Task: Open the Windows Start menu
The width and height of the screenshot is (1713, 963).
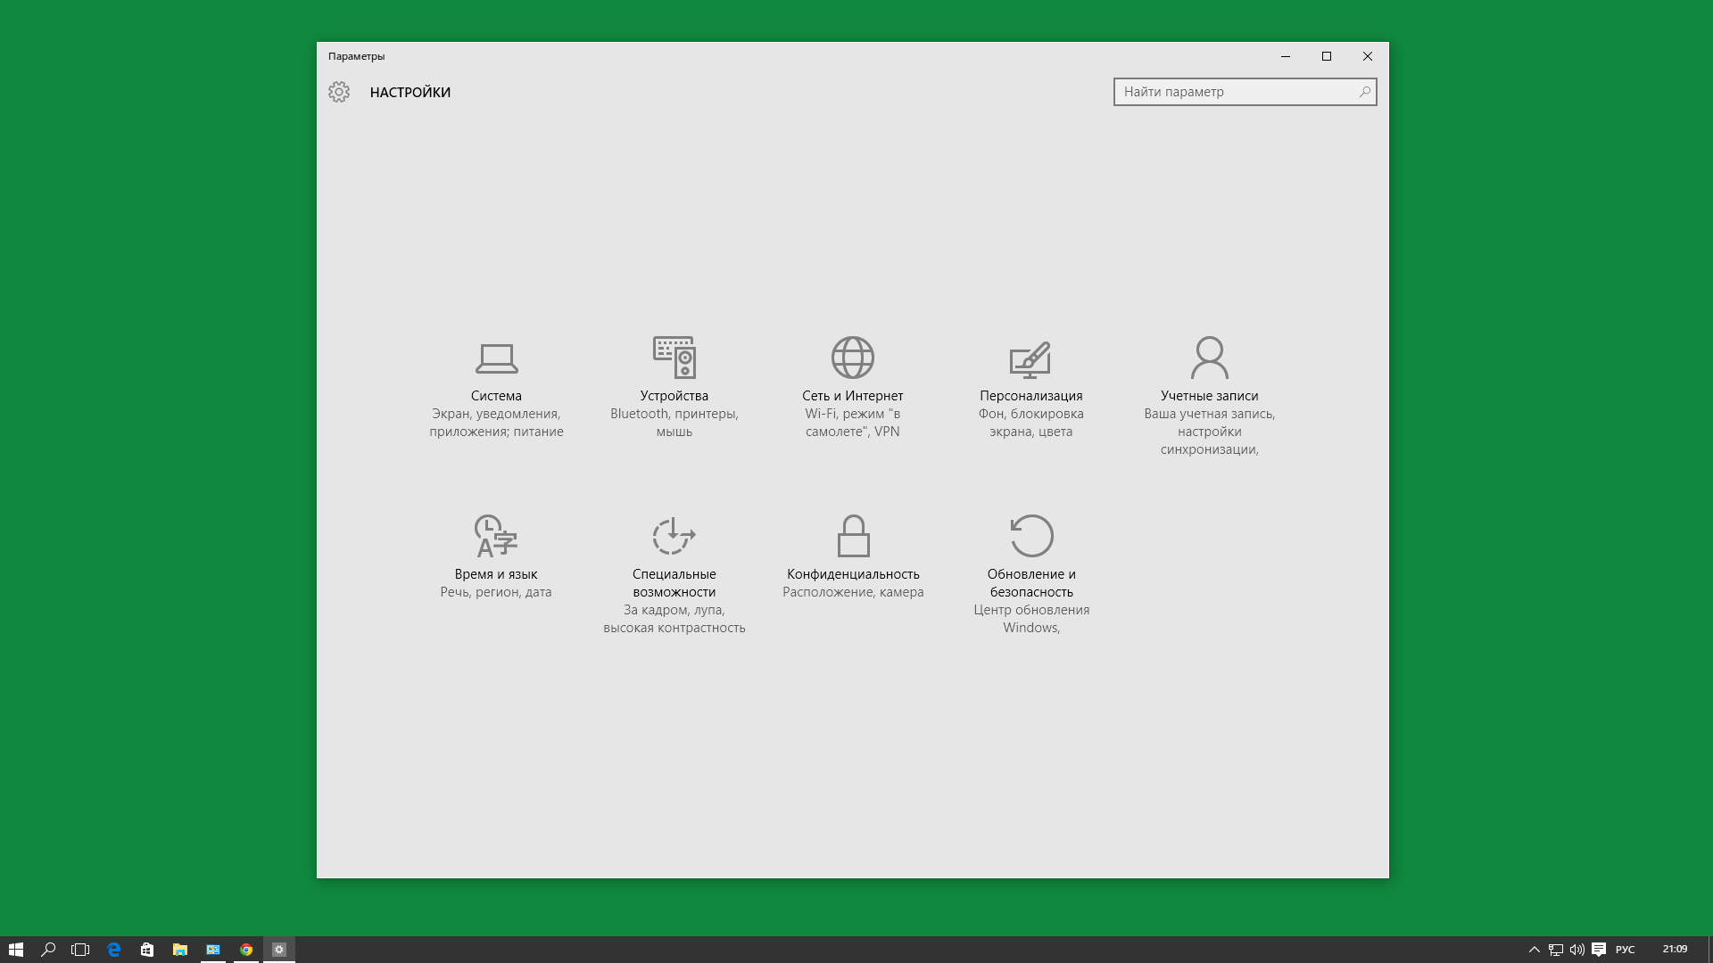Action: tap(16, 950)
